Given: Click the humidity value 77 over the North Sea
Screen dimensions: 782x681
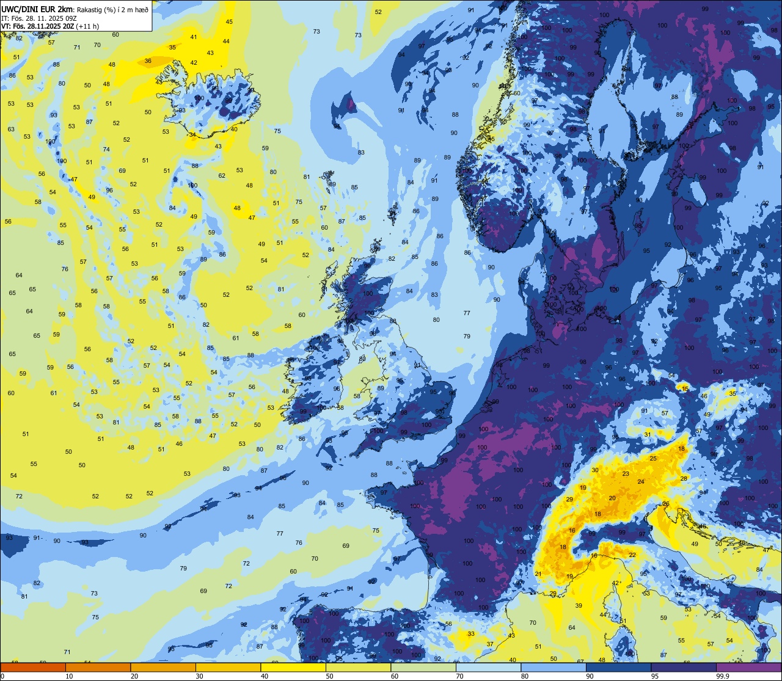Looking at the screenshot, I should 467,313.
